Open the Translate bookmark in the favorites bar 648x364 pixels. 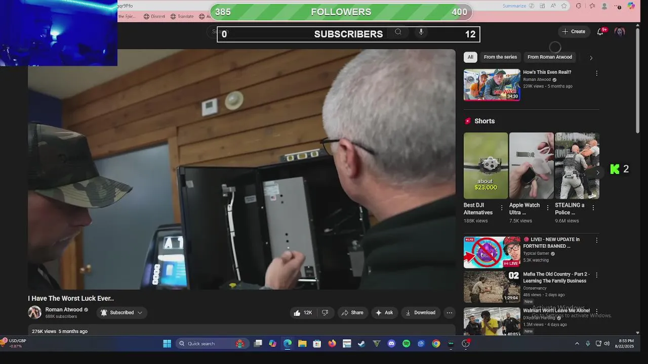click(x=182, y=16)
